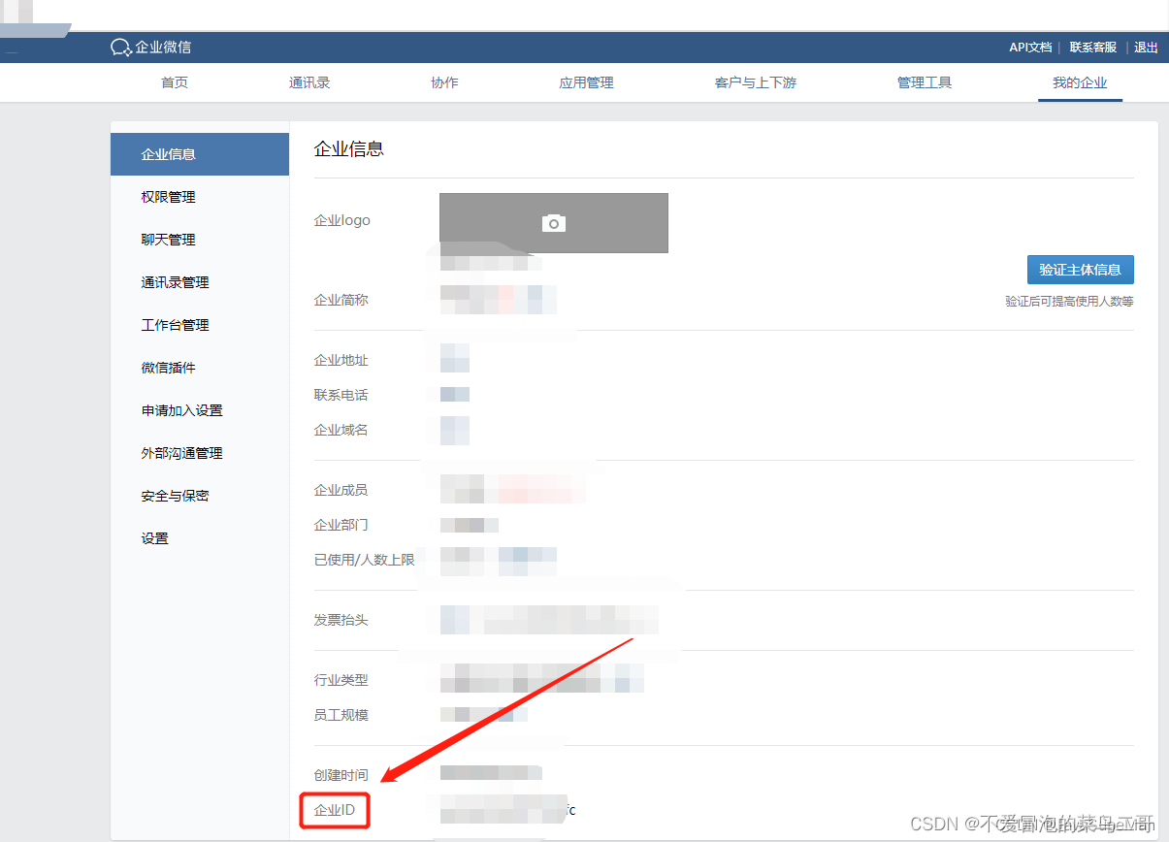Click the 企业简称 label
The image size is (1169, 842).
341,301
